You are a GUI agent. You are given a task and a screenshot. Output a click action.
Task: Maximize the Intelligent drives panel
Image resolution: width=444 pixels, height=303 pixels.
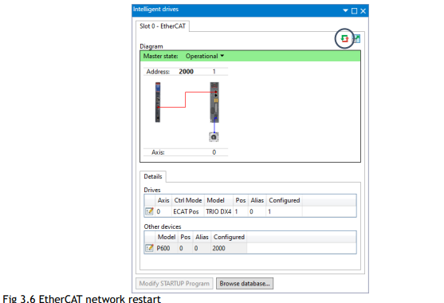point(354,10)
